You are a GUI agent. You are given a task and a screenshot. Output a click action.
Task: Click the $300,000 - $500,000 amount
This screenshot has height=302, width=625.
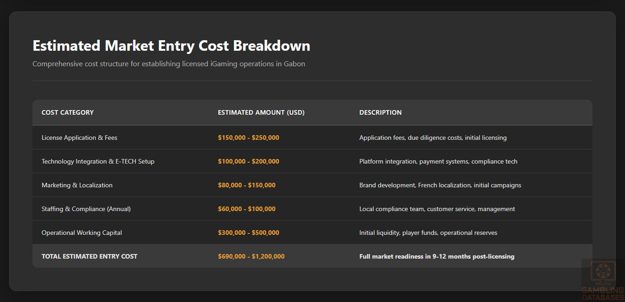click(248, 233)
